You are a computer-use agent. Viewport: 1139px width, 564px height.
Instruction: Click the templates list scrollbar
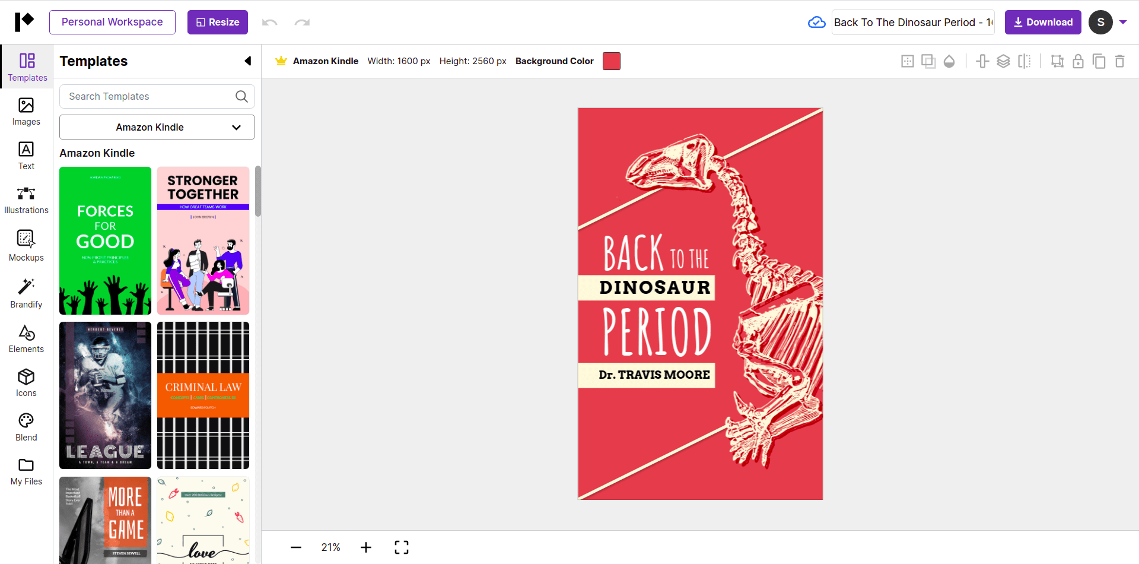[x=258, y=191]
